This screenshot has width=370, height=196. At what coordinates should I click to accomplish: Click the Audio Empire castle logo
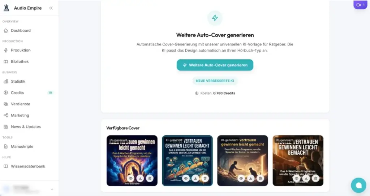[x=7, y=8]
